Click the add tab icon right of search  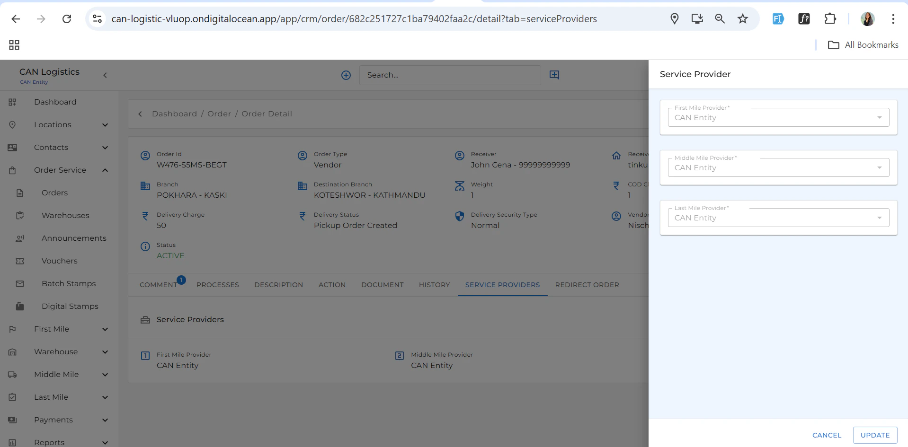554,75
